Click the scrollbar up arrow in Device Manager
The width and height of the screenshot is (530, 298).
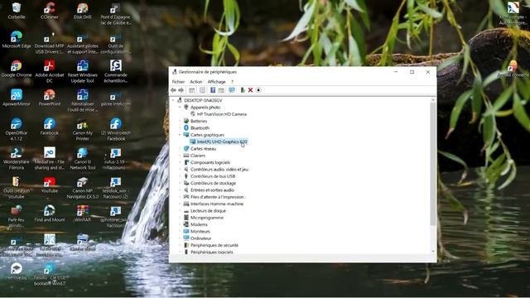pyautogui.click(x=433, y=100)
